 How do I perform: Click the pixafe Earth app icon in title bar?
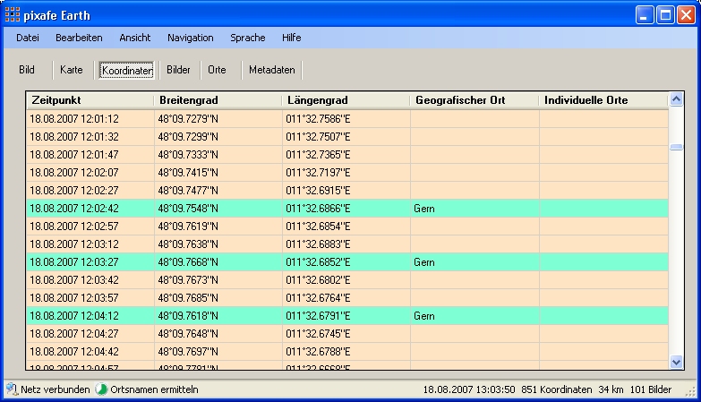[x=13, y=15]
